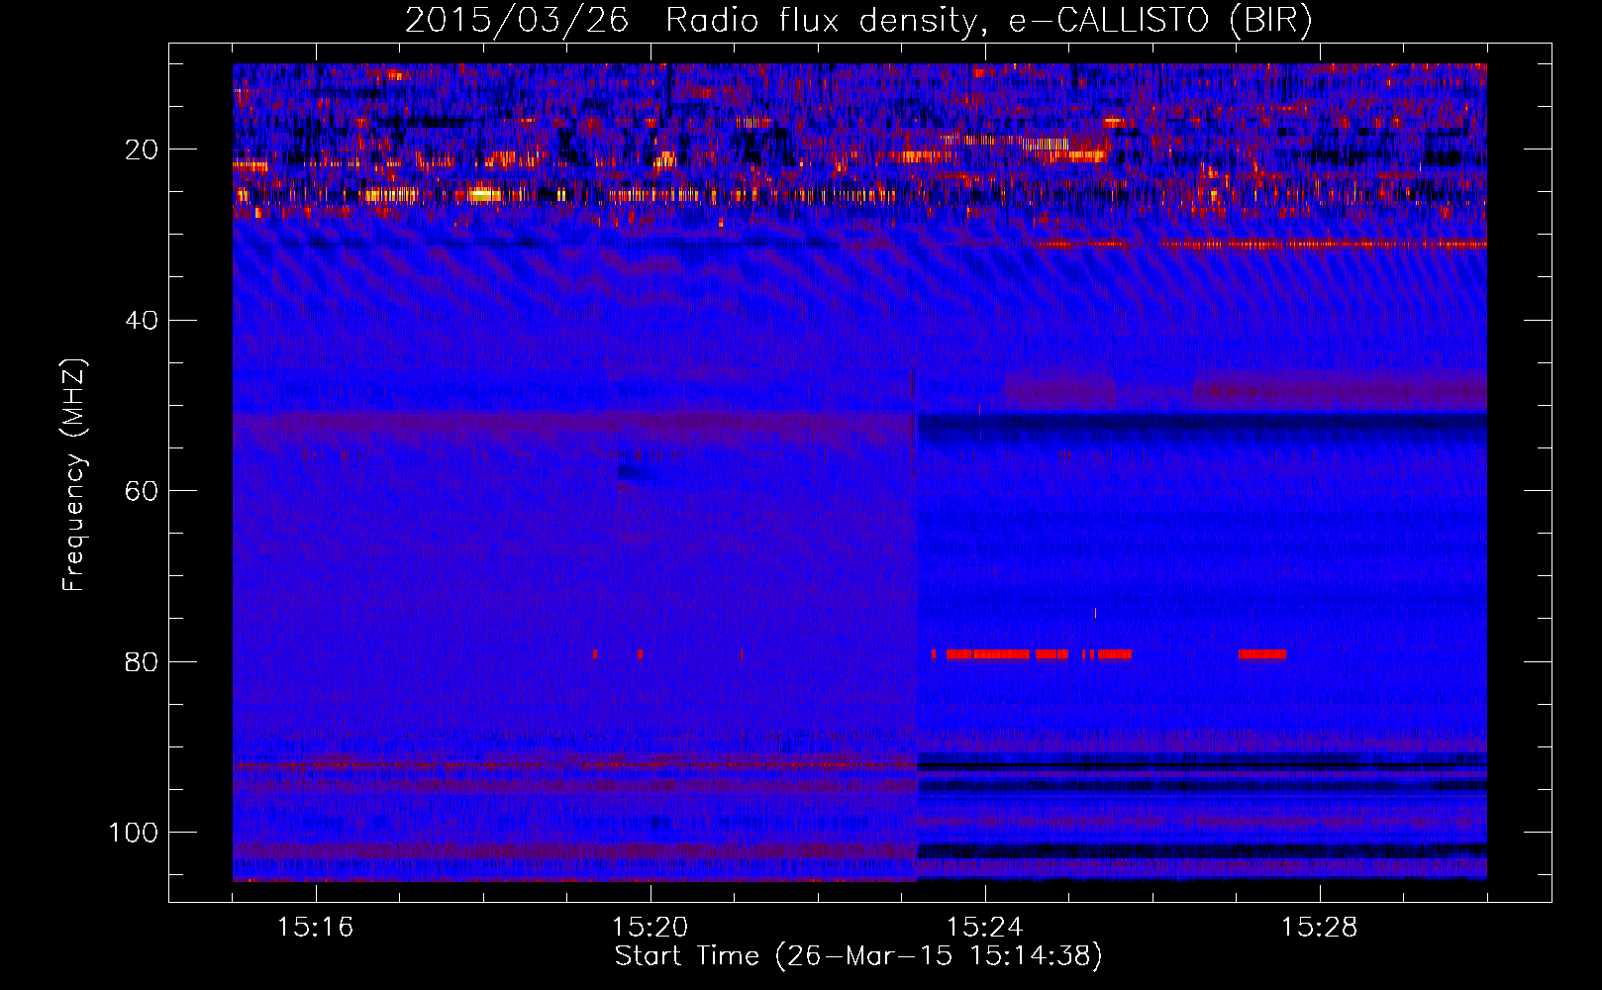
Task: Click the 80 MHz frequency tick label
Action: pos(142,661)
